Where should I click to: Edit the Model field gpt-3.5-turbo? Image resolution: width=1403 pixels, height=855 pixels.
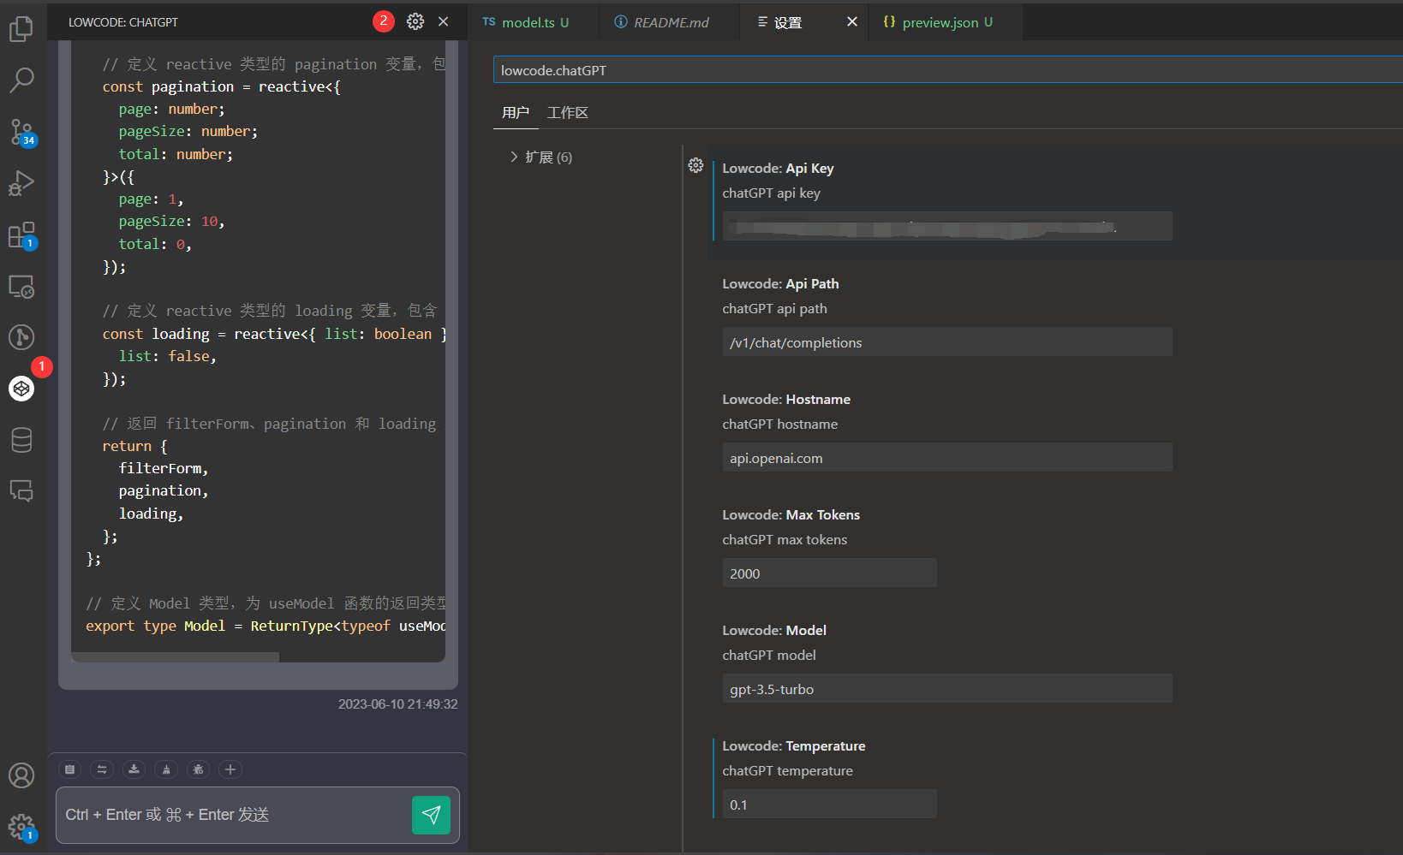[x=947, y=688]
